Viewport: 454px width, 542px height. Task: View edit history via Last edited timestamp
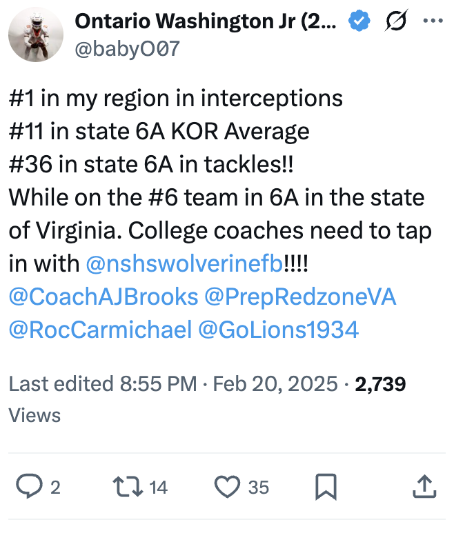pyautogui.click(x=103, y=383)
